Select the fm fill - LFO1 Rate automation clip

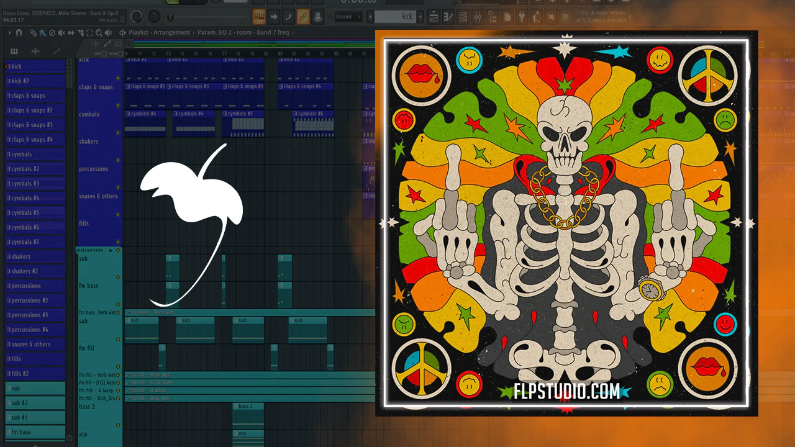(x=250, y=383)
